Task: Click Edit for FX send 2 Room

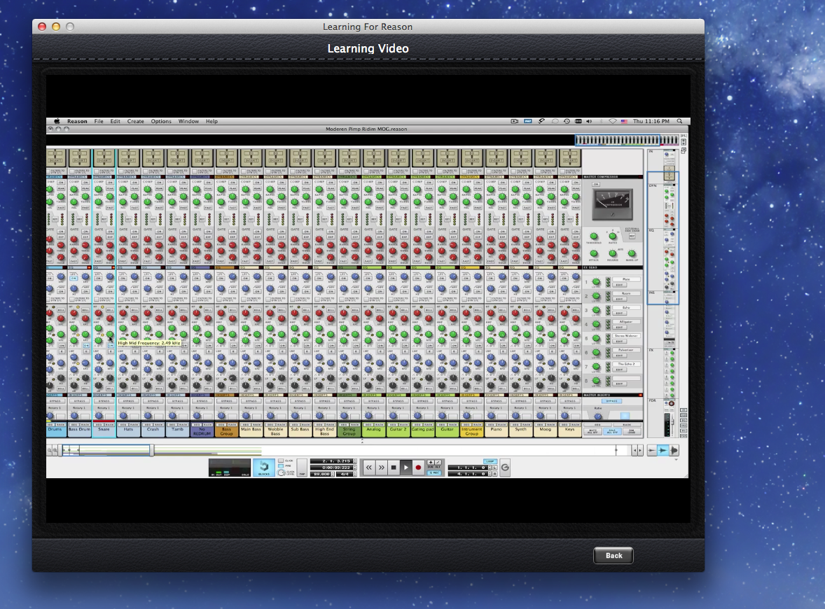Action: (619, 299)
